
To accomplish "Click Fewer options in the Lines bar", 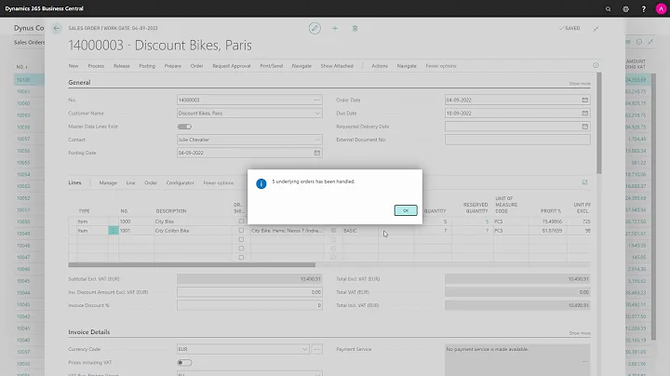I will tap(219, 182).
